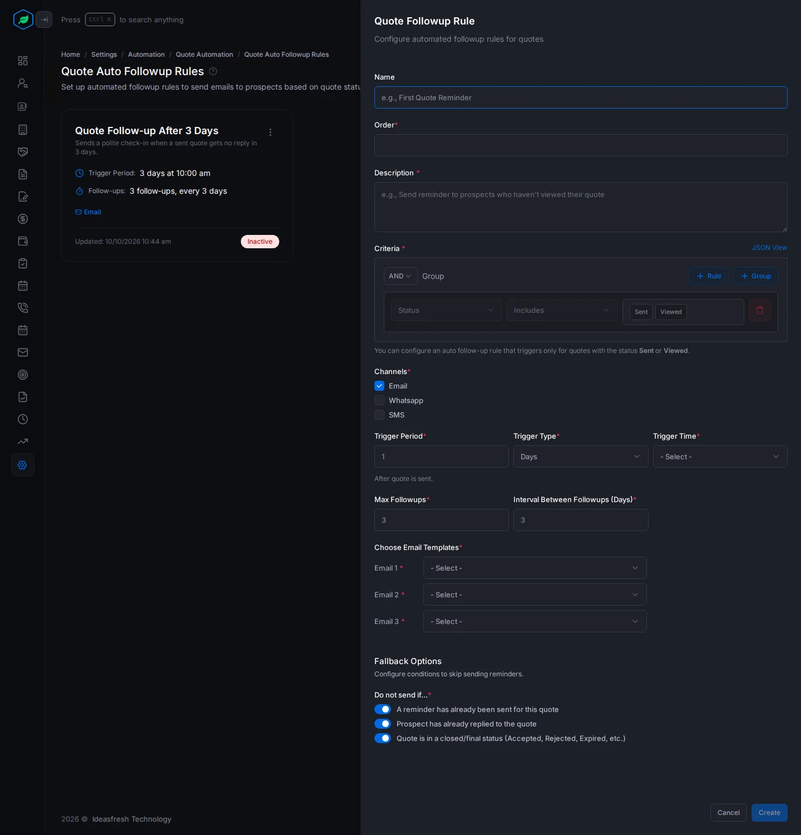Open the Trigger Time select dropdown

[x=720, y=456]
